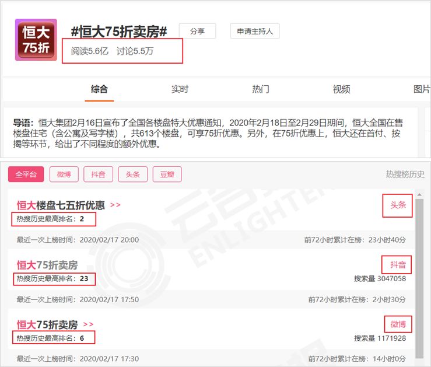This screenshot has height=367, width=431.
Task: Select the 豆瓣 platform filter
Action: 167,174
